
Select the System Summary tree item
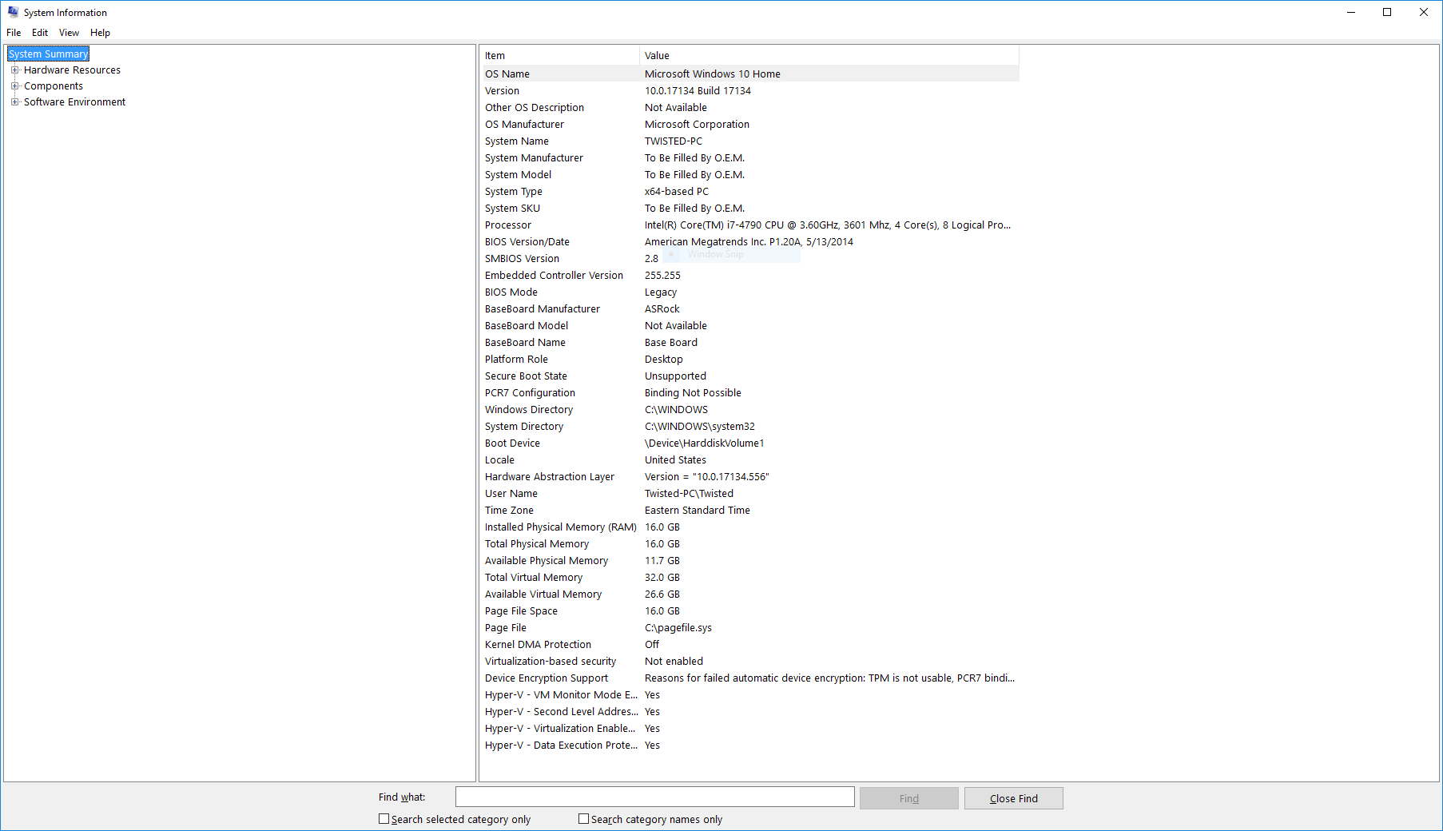47,54
